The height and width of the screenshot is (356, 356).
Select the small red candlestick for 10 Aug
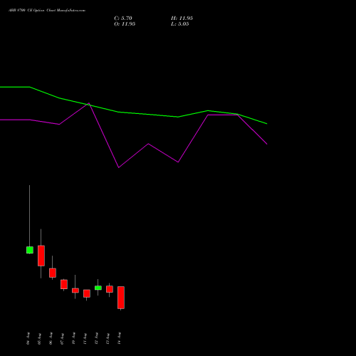[75, 290]
